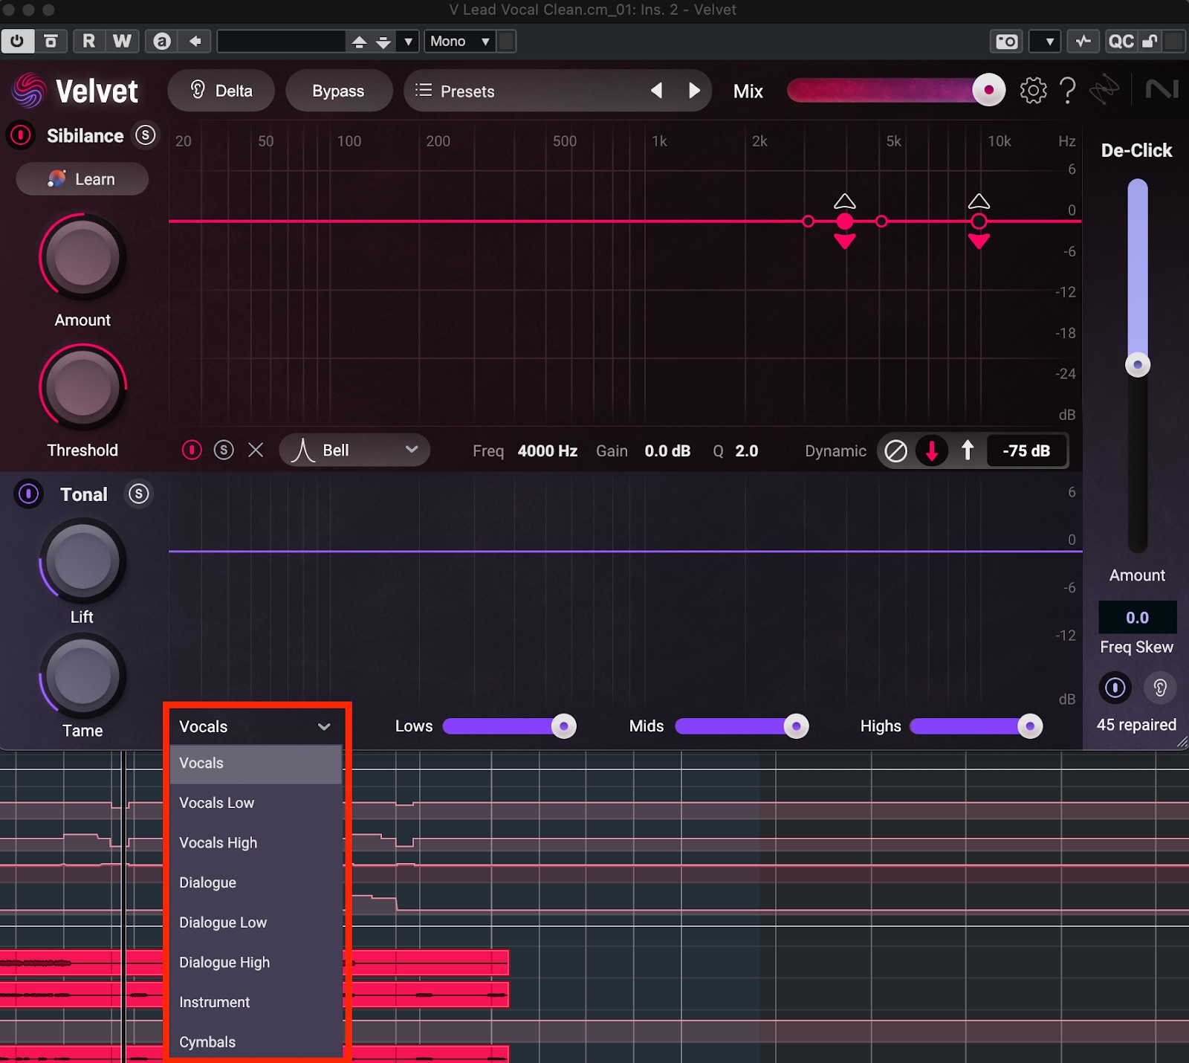Screen dimensions: 1189x1063
Task: Toggle the Tonal module power
Action: coord(29,494)
